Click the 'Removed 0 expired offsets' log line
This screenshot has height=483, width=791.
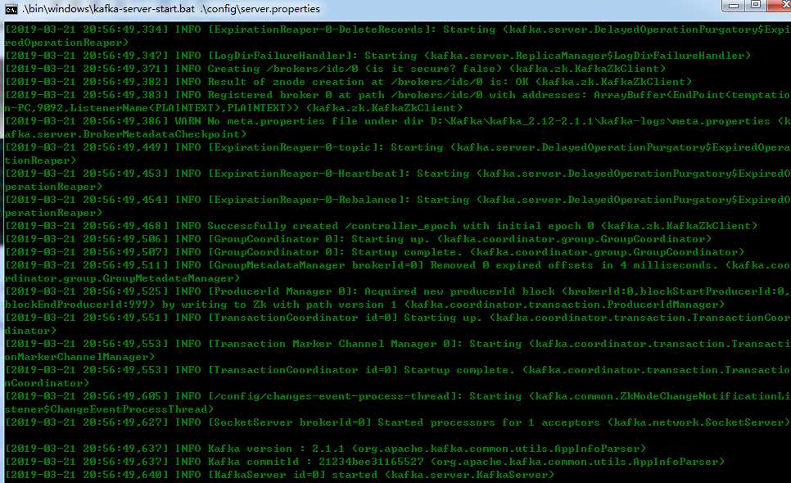(397, 272)
